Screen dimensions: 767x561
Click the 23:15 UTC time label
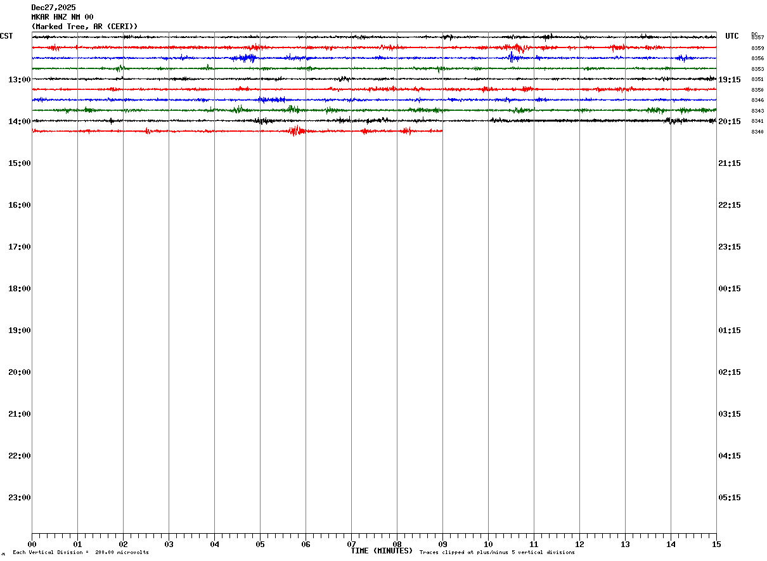[x=730, y=247]
